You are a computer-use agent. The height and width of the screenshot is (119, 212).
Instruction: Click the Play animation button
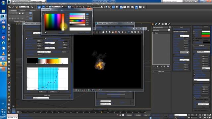[x=194, y=115]
